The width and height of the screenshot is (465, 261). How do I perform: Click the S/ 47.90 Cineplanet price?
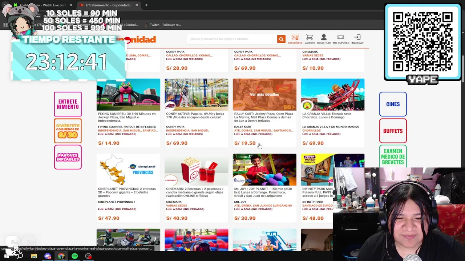[109, 218]
